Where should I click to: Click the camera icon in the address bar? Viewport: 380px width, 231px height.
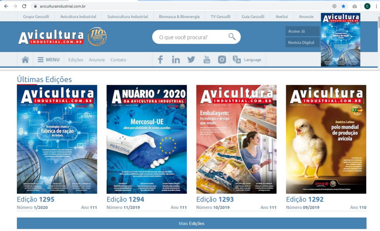coord(354,6)
